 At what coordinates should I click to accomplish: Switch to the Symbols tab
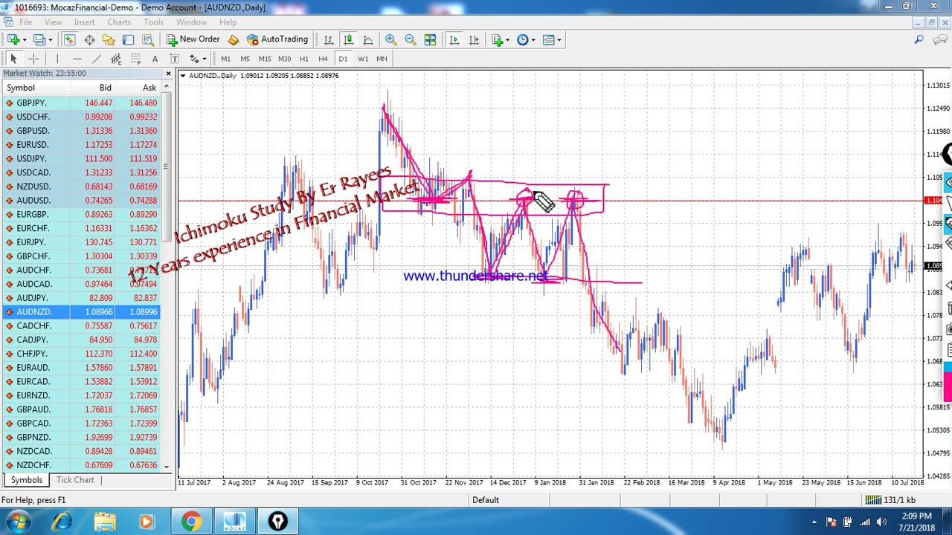[x=26, y=480]
